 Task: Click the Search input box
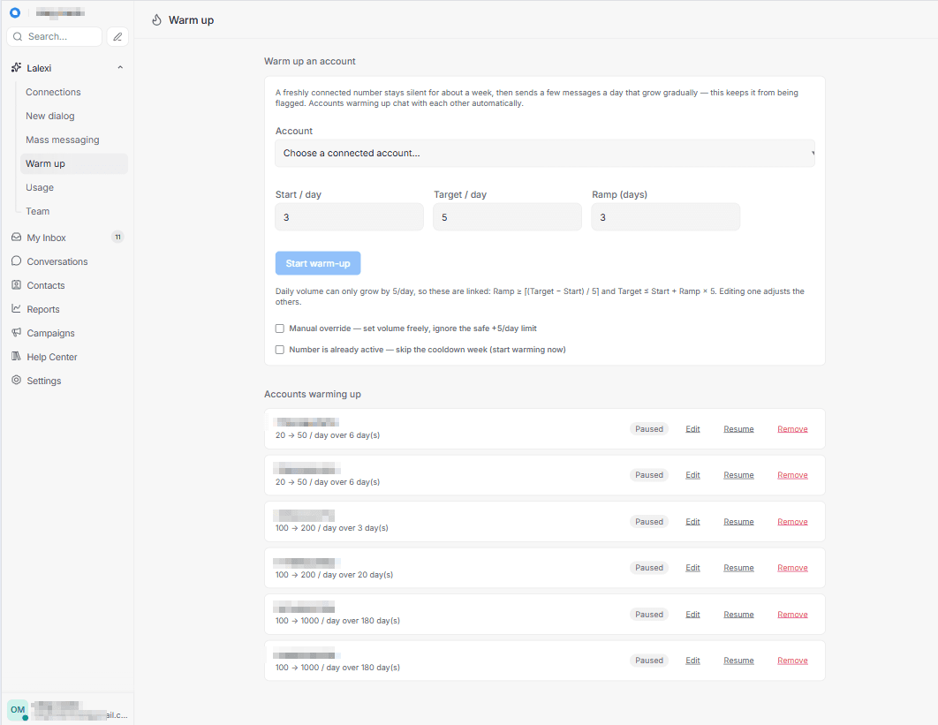55,36
